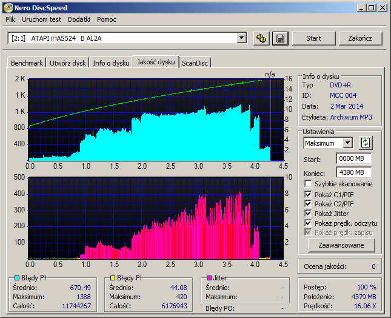The image size is (391, 318).
Task: Open the Plik menu
Action: click(x=10, y=19)
